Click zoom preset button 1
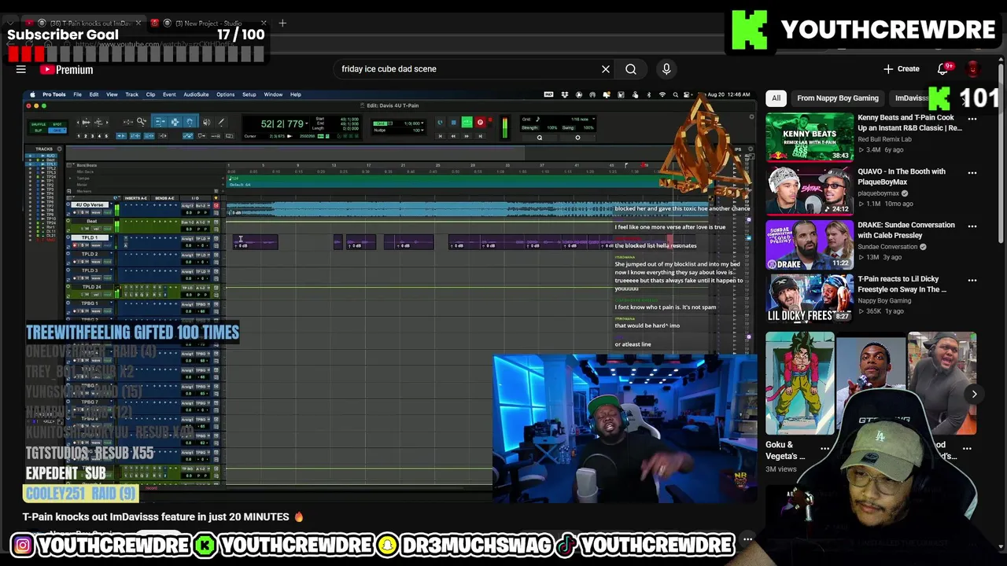Viewport: 1007px width, 566px height. (79, 136)
